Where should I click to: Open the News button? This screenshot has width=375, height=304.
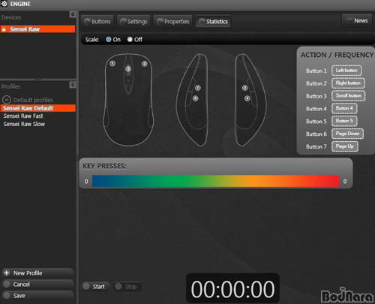357,20
